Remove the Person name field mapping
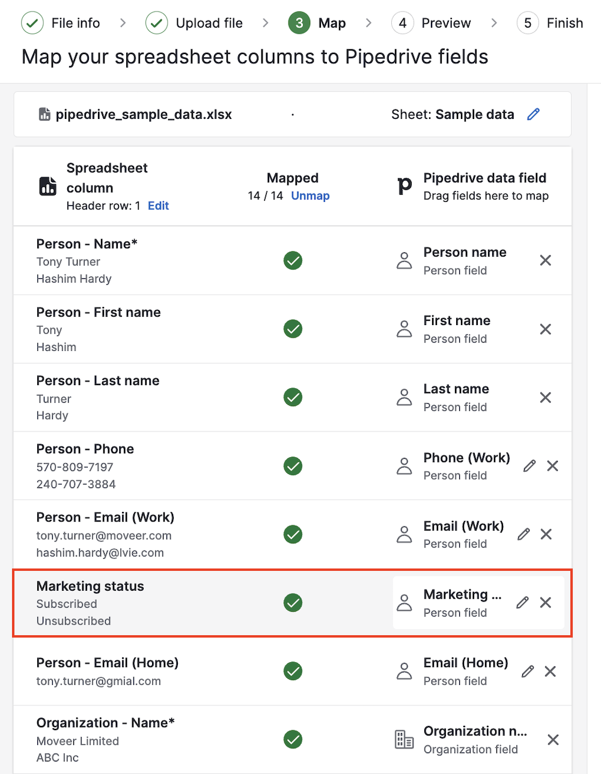Screen dimensions: 601x774 coord(545,261)
